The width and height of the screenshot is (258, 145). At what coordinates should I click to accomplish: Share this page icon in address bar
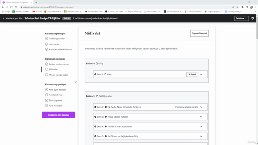click(233, 7)
